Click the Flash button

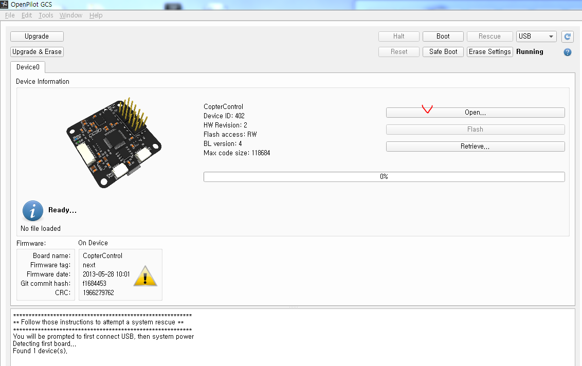(x=475, y=130)
